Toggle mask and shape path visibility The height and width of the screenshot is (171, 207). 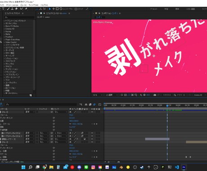click(129, 95)
